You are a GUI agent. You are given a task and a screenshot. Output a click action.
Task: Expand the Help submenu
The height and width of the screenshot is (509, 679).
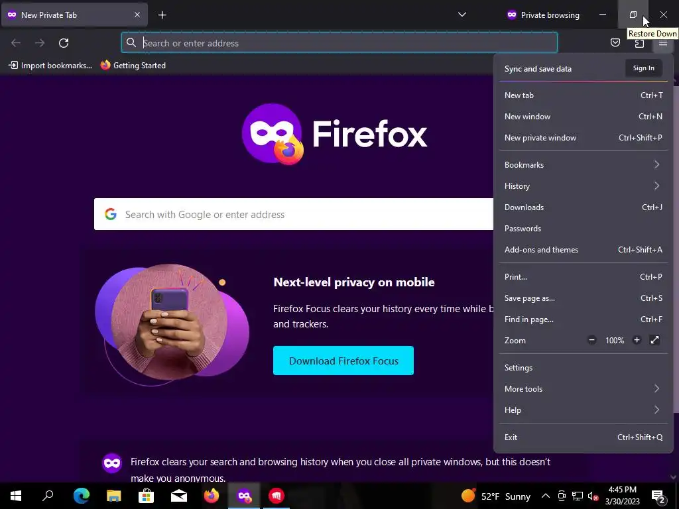coord(584,410)
